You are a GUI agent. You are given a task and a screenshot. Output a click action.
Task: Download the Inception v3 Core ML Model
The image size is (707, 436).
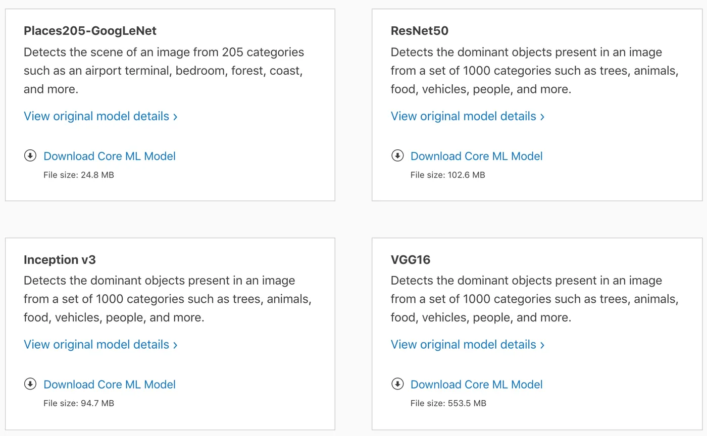tap(110, 385)
